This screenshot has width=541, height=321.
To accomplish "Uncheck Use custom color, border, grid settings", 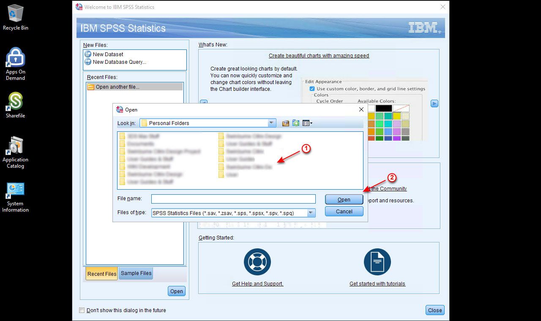I will [312, 89].
